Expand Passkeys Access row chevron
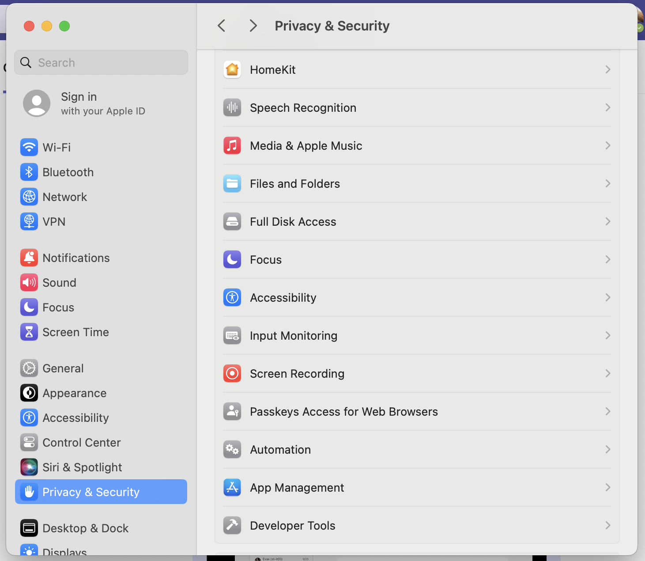This screenshot has width=645, height=561. pos(608,412)
